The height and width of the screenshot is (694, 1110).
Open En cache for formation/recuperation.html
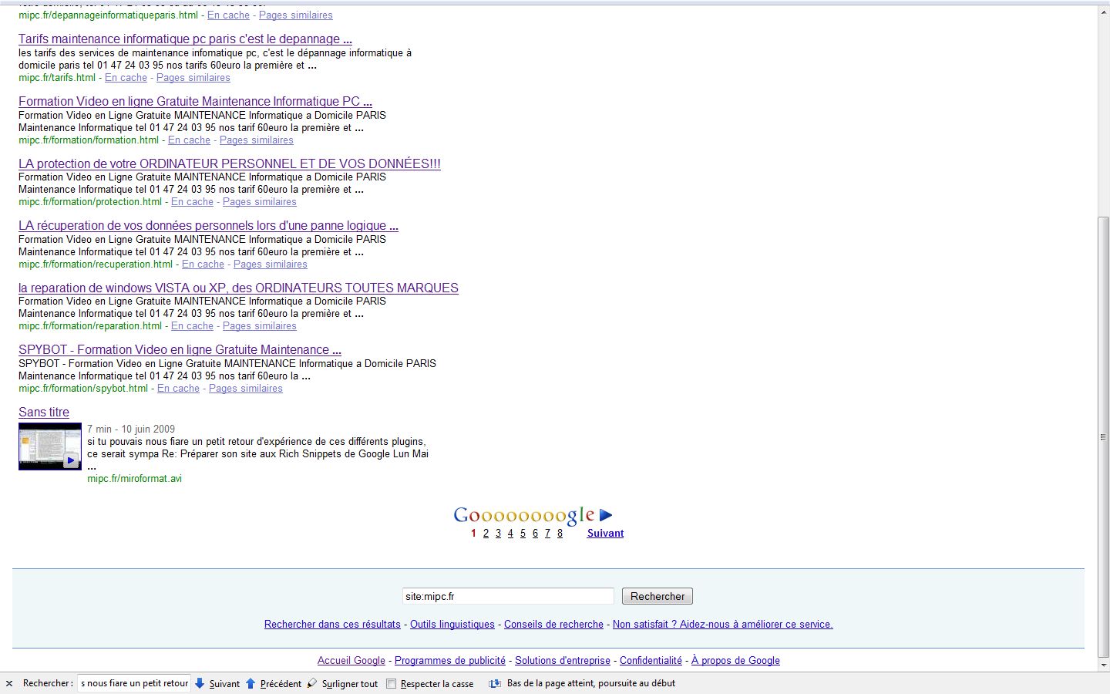[x=203, y=264]
